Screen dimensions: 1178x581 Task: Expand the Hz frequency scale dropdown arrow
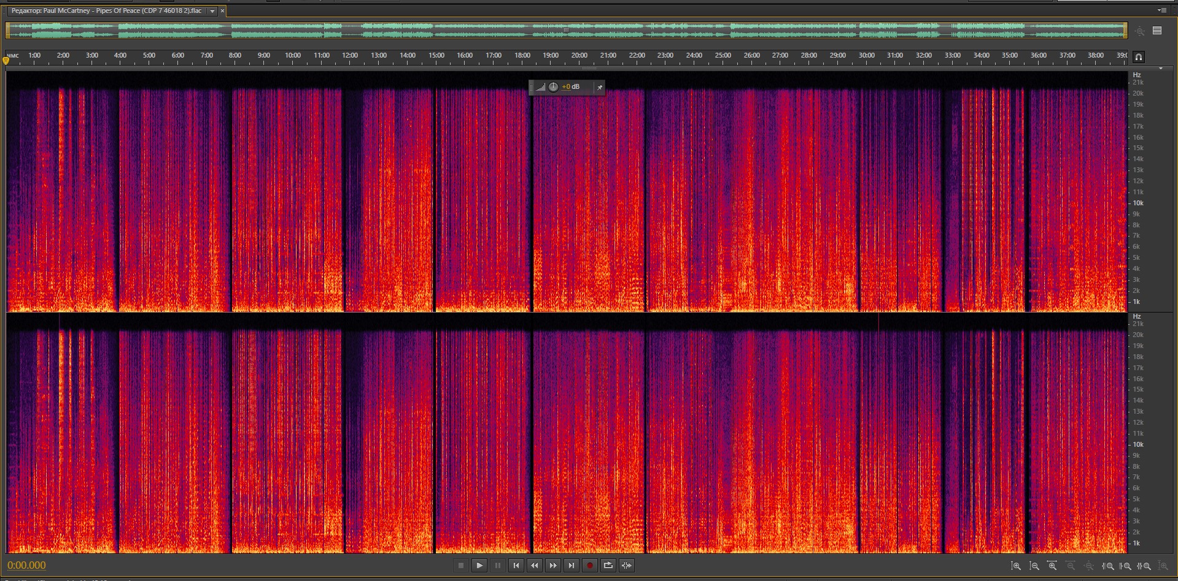[x=1160, y=69]
